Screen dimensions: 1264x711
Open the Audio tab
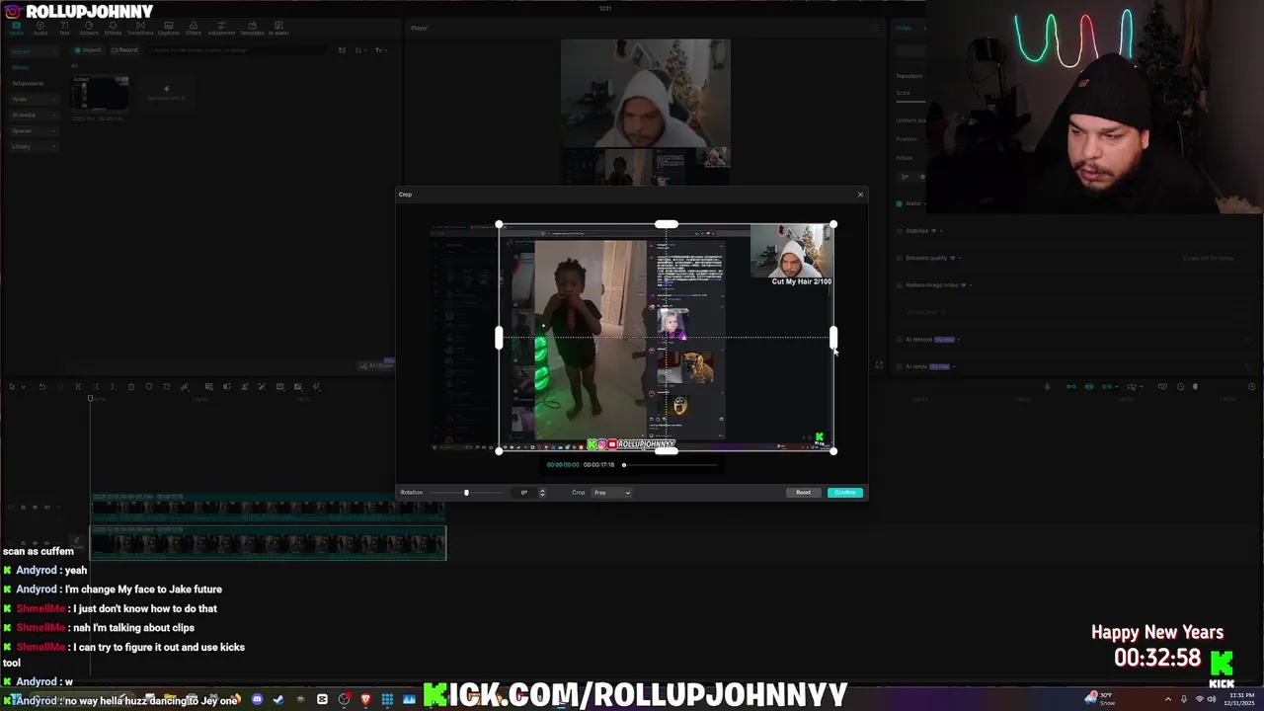pyautogui.click(x=40, y=29)
